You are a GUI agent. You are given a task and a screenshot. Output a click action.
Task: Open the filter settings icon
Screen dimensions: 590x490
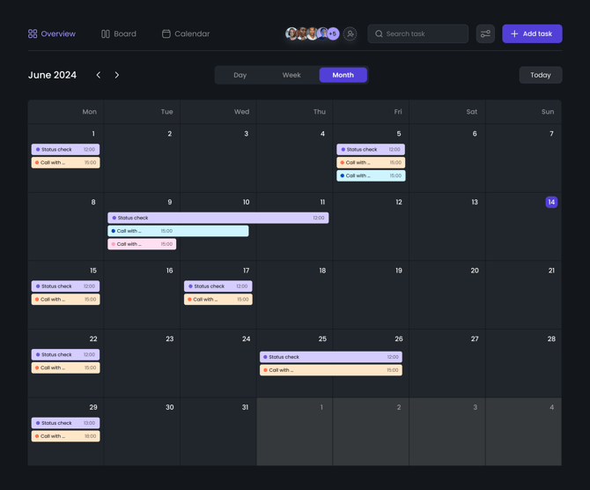coord(485,33)
